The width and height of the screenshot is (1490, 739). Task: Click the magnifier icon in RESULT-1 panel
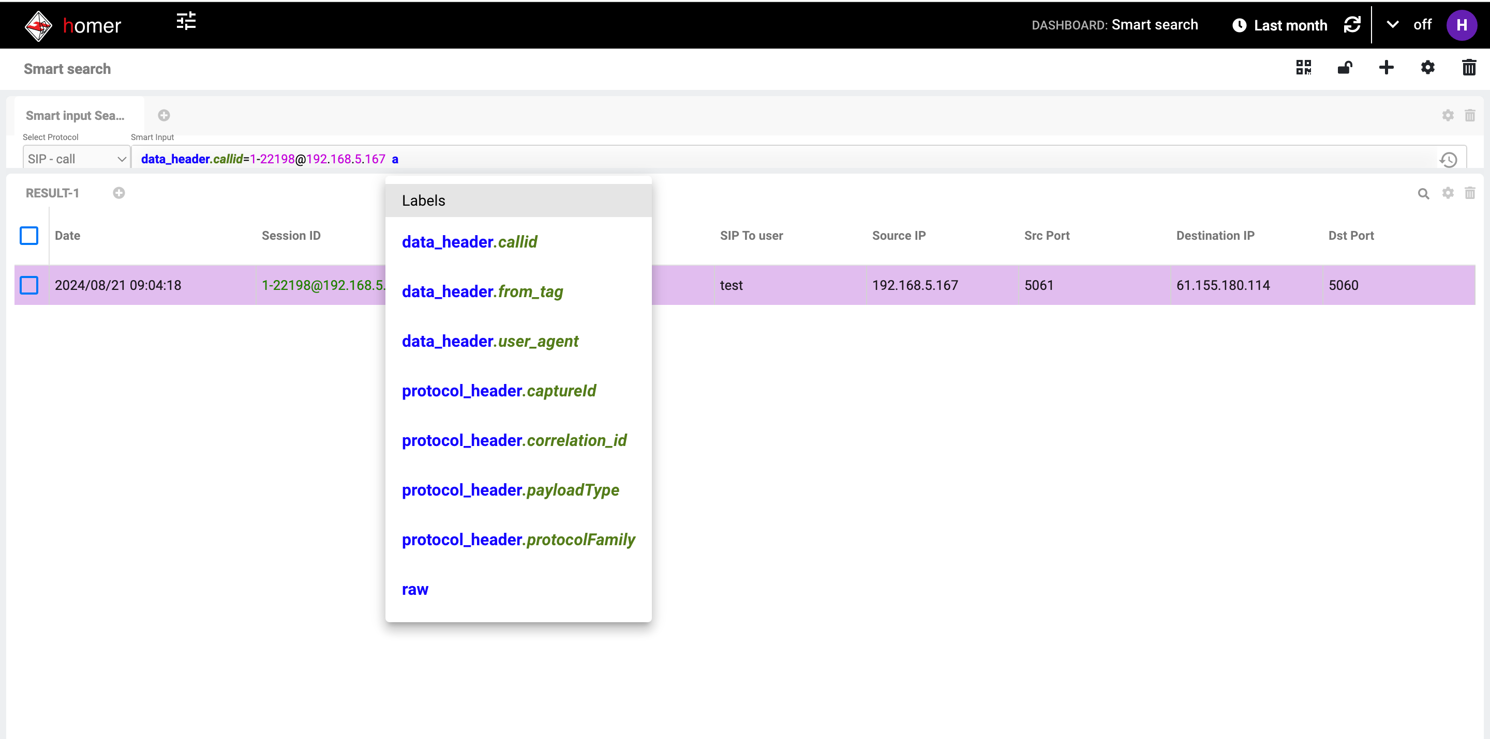(x=1423, y=194)
